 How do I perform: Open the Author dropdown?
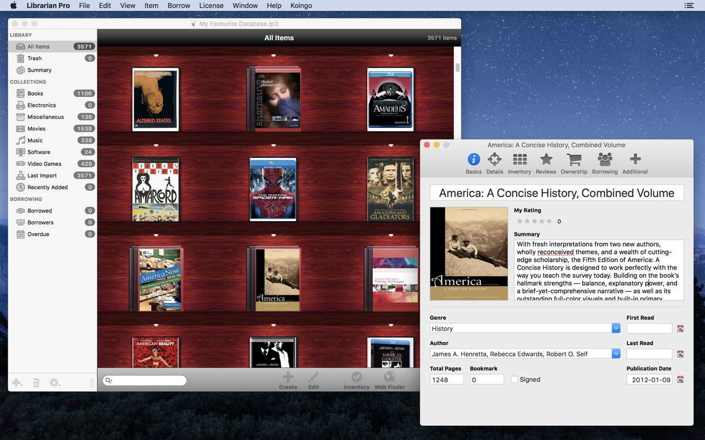coord(616,354)
